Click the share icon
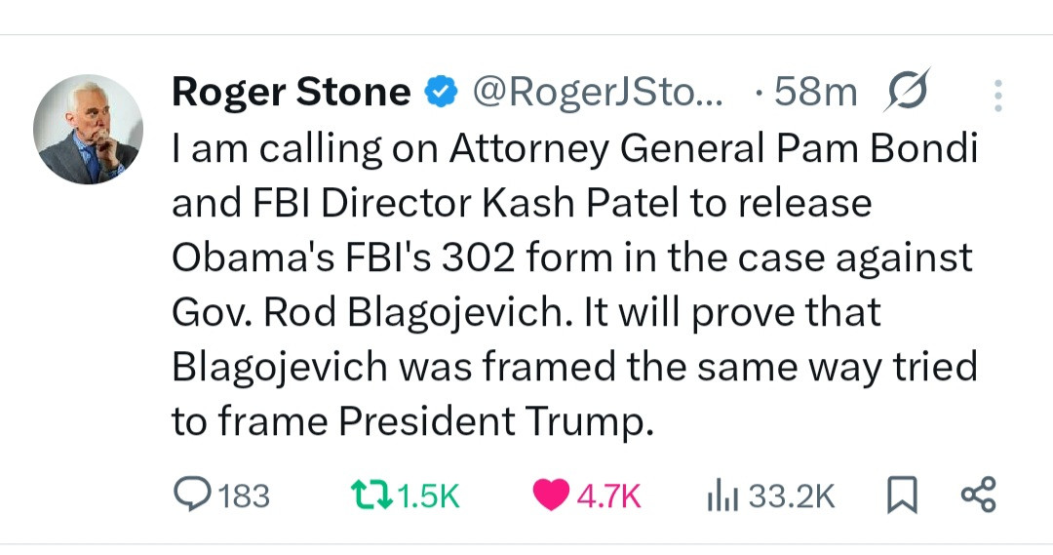 (978, 495)
